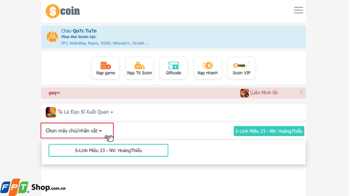
Task: Click the Liên Minh game icon
Action: 244,93
